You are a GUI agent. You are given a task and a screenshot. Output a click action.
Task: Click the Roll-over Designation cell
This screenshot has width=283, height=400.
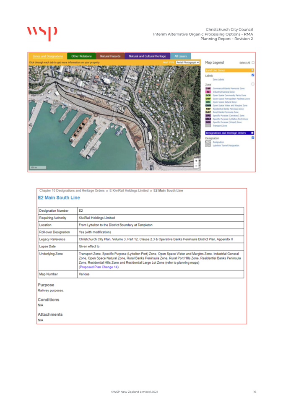pos(58,232)
